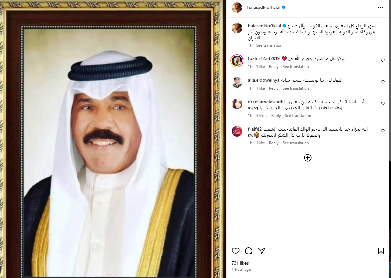Open halasedkiofficial profile picture in header
The width and height of the screenshot is (391, 278).
click(237, 8)
